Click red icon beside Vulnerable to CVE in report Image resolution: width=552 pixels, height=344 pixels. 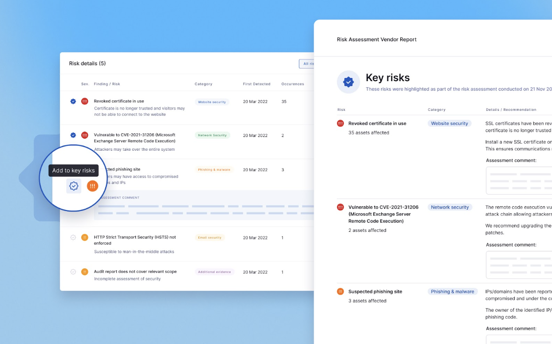pyautogui.click(x=340, y=207)
